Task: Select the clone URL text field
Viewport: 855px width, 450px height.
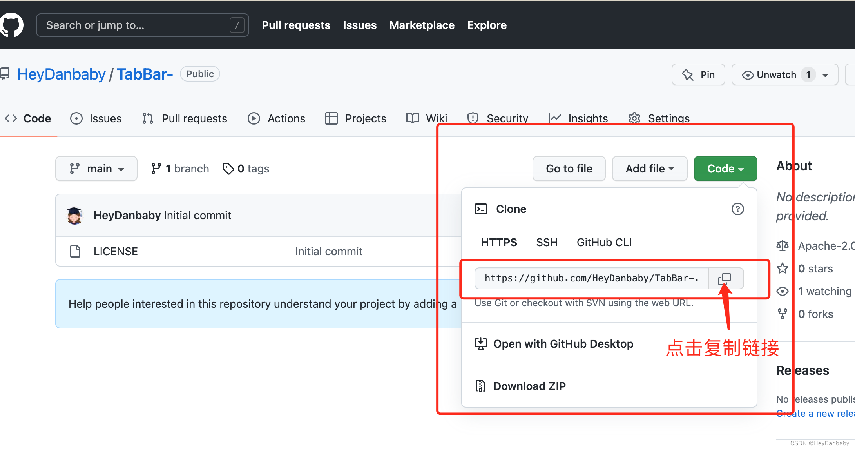Action: point(591,278)
